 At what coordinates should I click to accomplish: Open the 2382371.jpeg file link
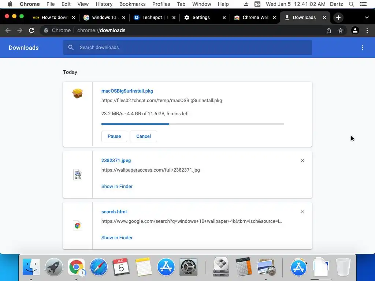(116, 161)
